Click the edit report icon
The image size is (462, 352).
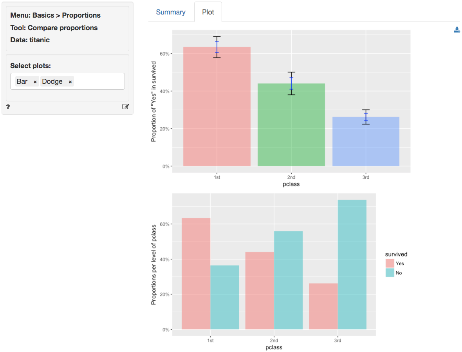click(125, 107)
